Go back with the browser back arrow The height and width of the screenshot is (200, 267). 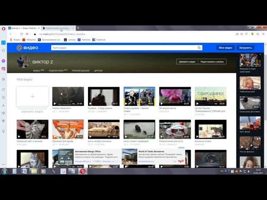[x=10, y=34]
